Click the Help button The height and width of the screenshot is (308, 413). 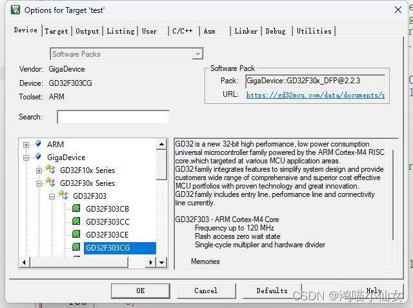pos(374,291)
